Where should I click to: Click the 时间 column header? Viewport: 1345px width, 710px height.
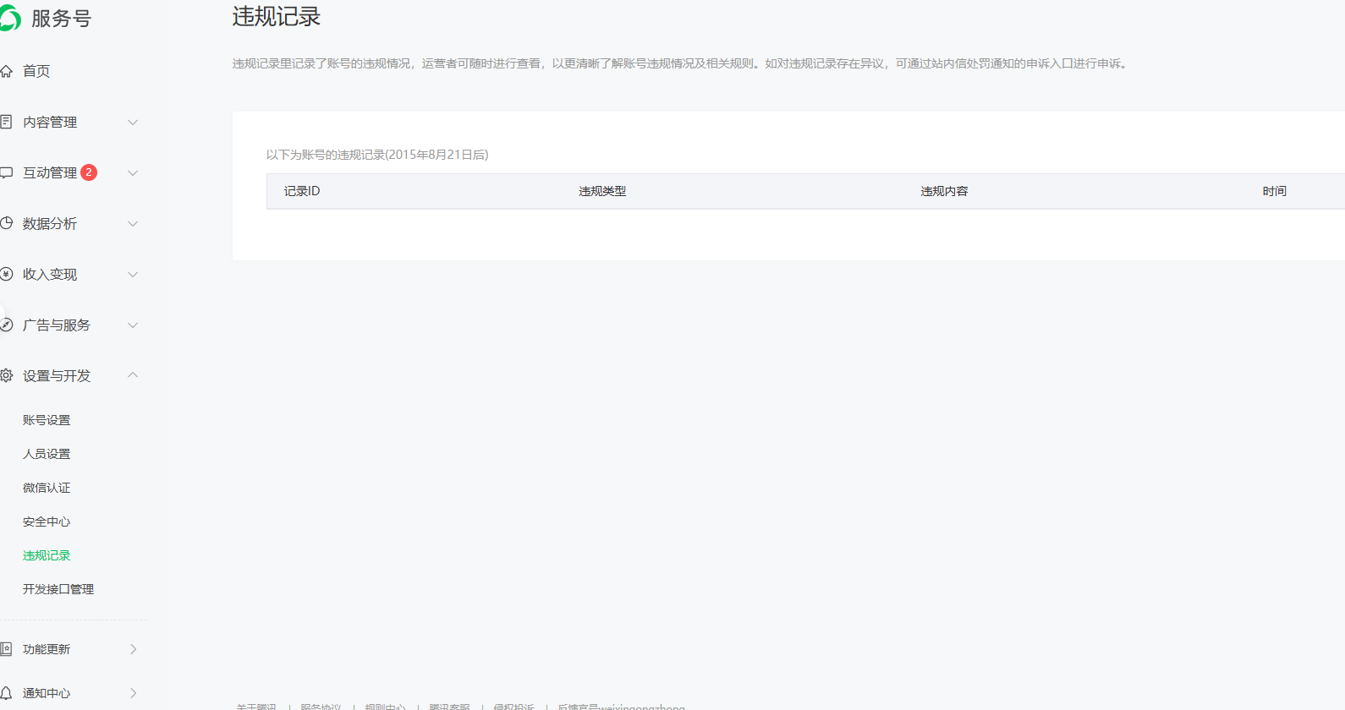(x=1275, y=191)
